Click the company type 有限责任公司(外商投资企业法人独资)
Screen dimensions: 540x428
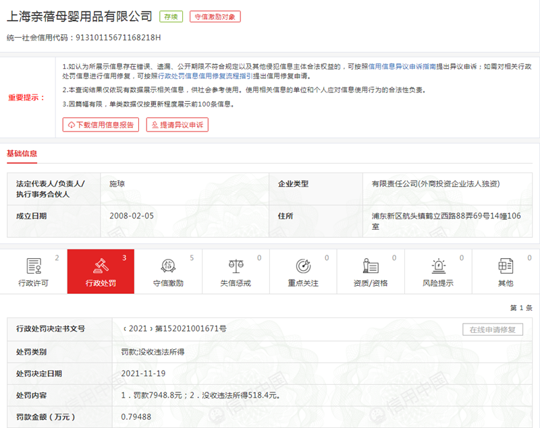coord(435,184)
